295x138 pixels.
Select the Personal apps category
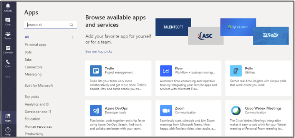click(x=35, y=45)
